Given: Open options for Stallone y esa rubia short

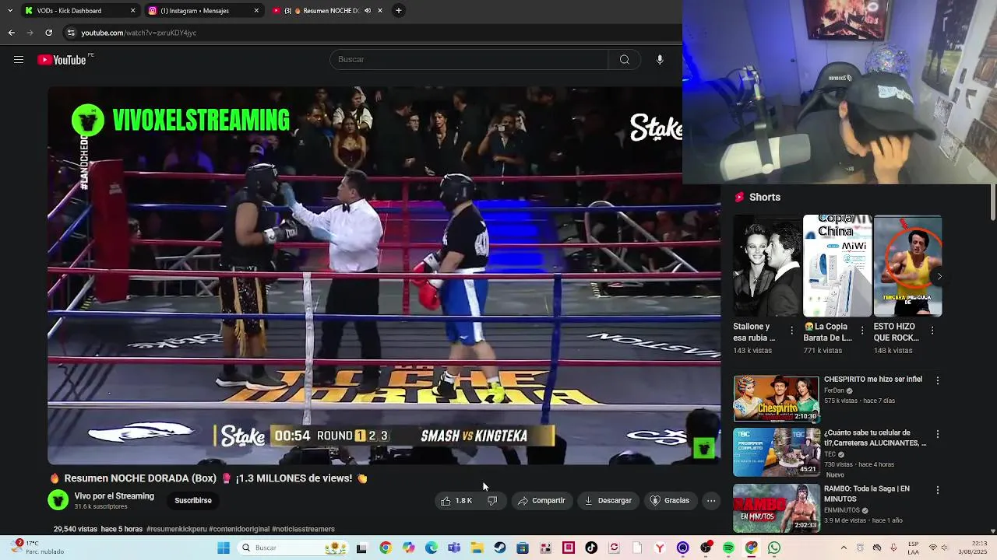Looking at the screenshot, I should [792, 331].
